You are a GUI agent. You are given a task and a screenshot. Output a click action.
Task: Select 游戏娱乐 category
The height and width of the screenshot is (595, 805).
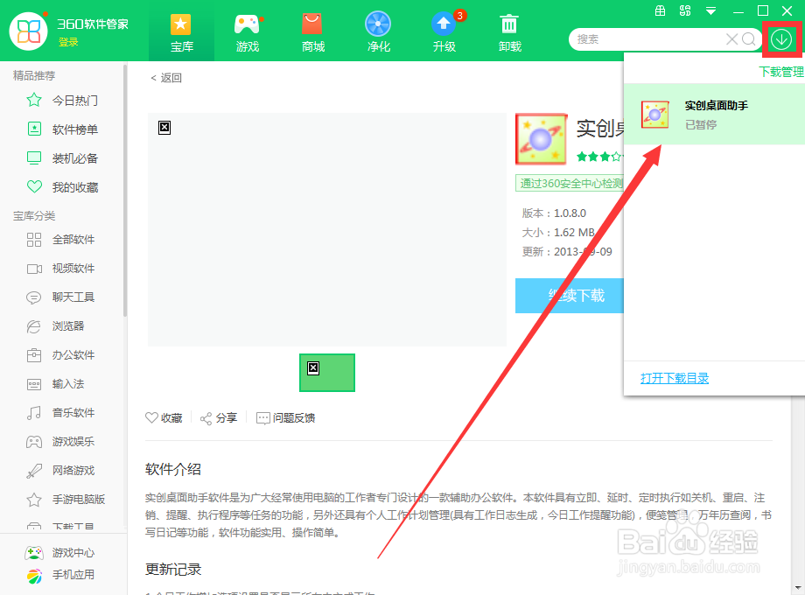pyautogui.click(x=60, y=441)
